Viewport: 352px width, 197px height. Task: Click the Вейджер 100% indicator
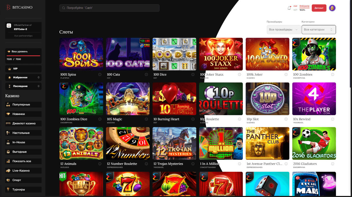click(304, 8)
